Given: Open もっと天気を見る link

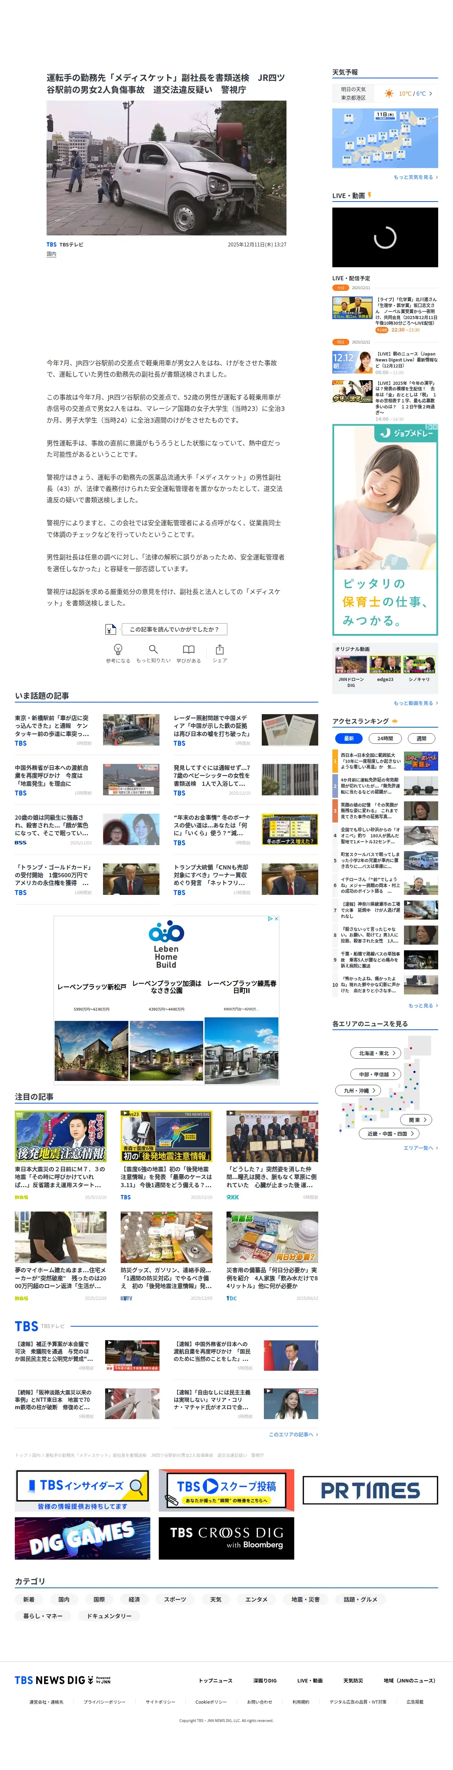Looking at the screenshot, I should tap(415, 177).
